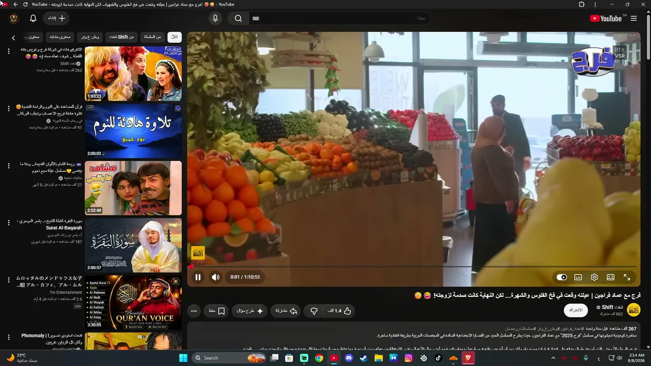This screenshot has width=651, height=366.
Task: Select the الكل filter chip
Action: click(174, 37)
